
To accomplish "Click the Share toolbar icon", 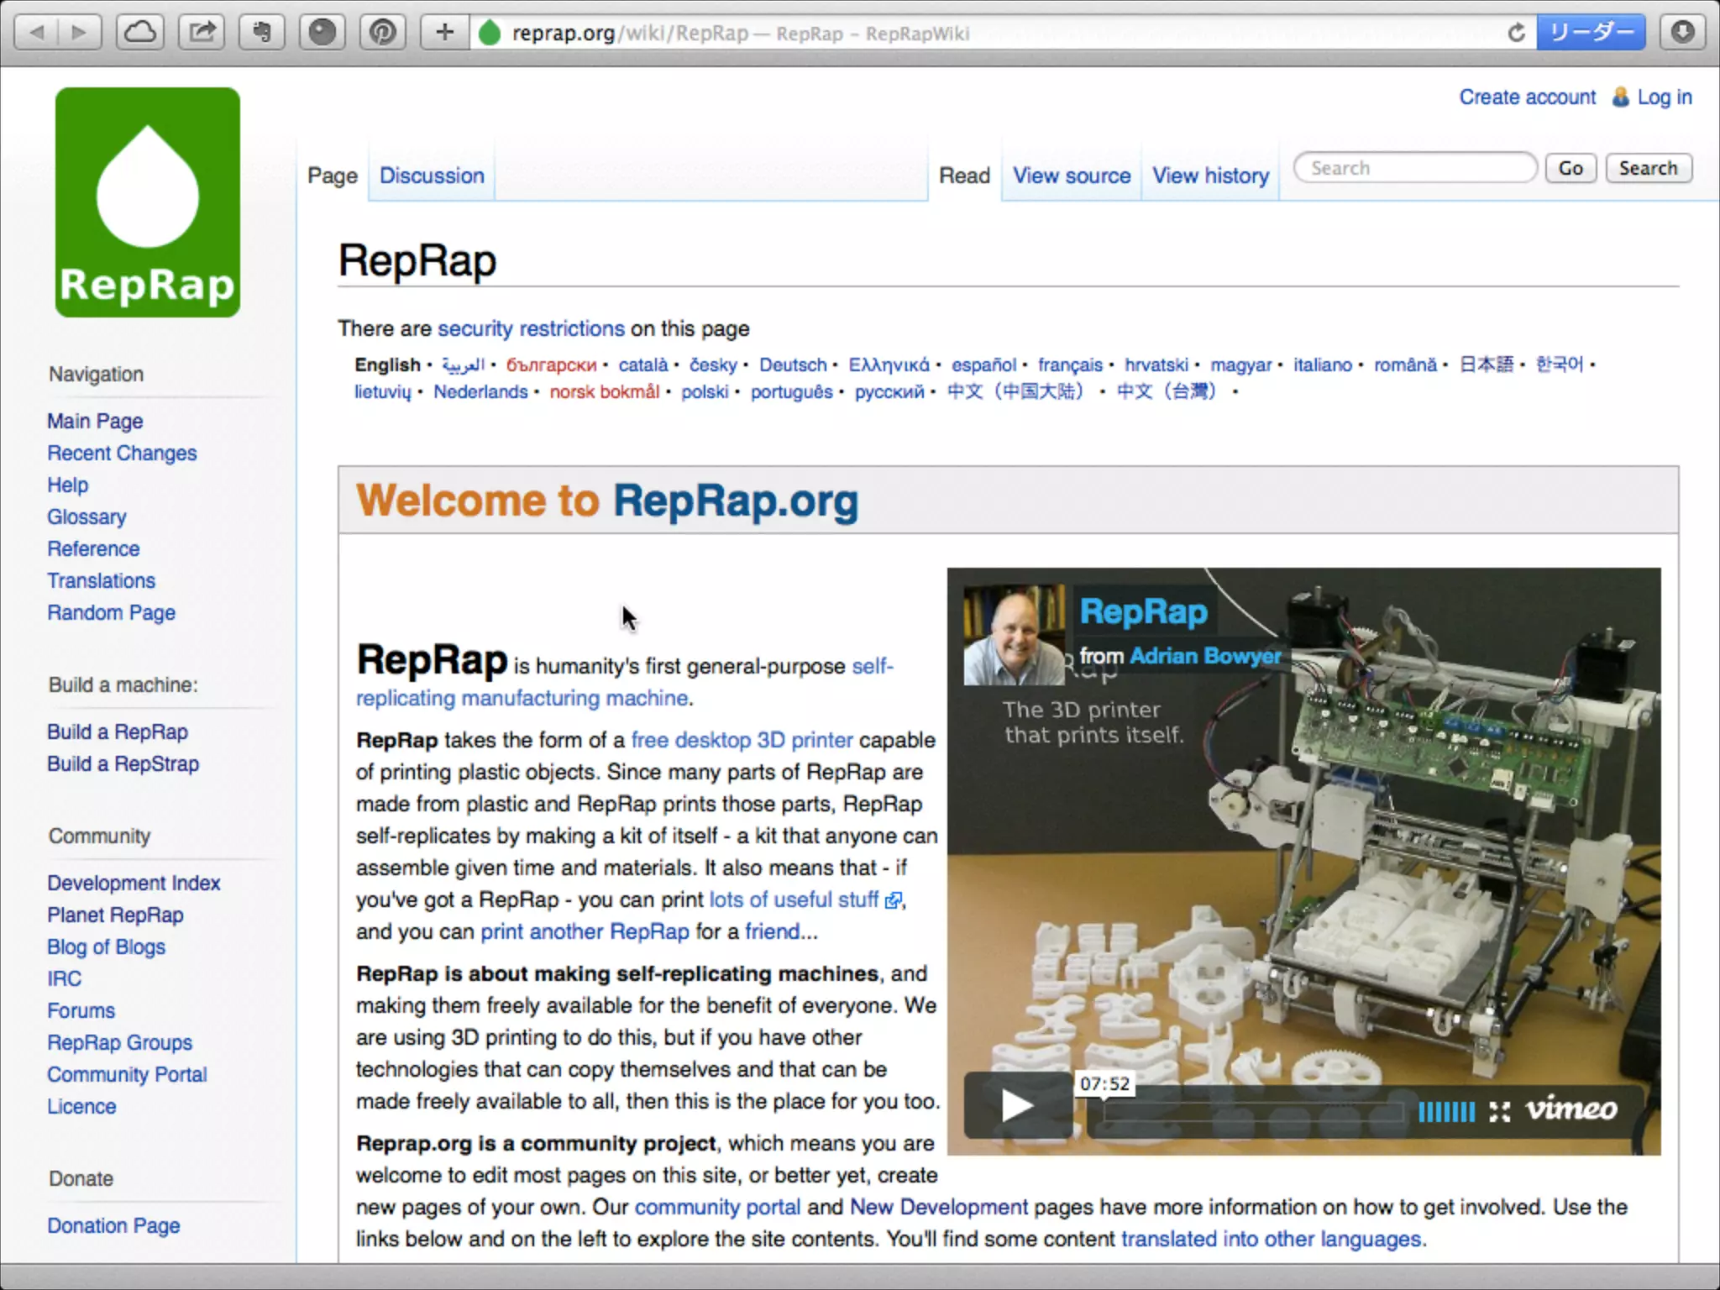I will pyautogui.click(x=202, y=32).
